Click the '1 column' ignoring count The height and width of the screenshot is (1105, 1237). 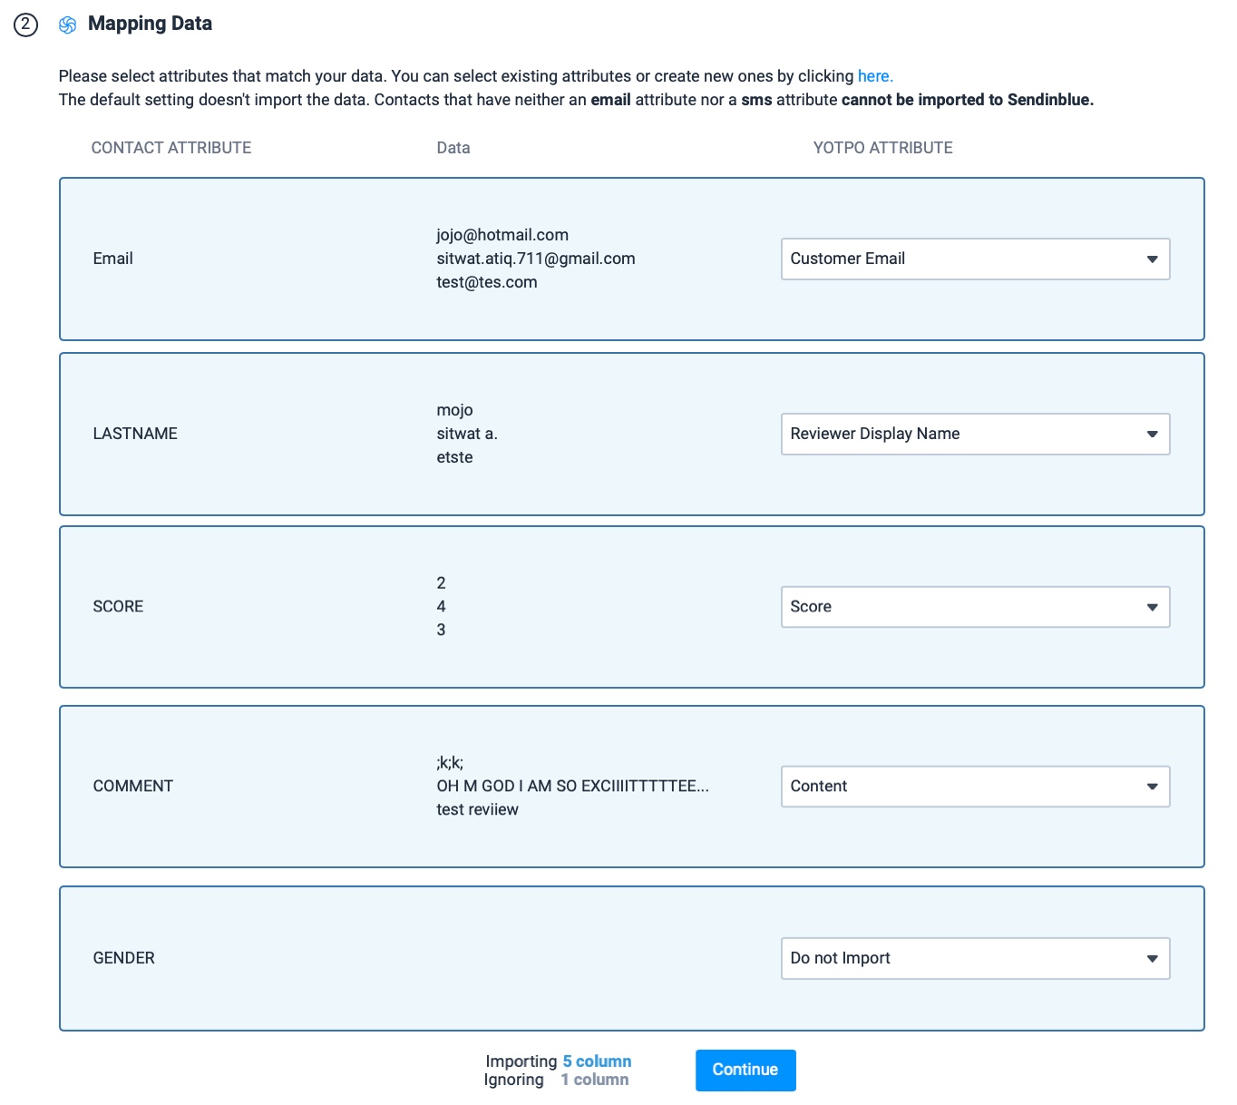point(594,1080)
